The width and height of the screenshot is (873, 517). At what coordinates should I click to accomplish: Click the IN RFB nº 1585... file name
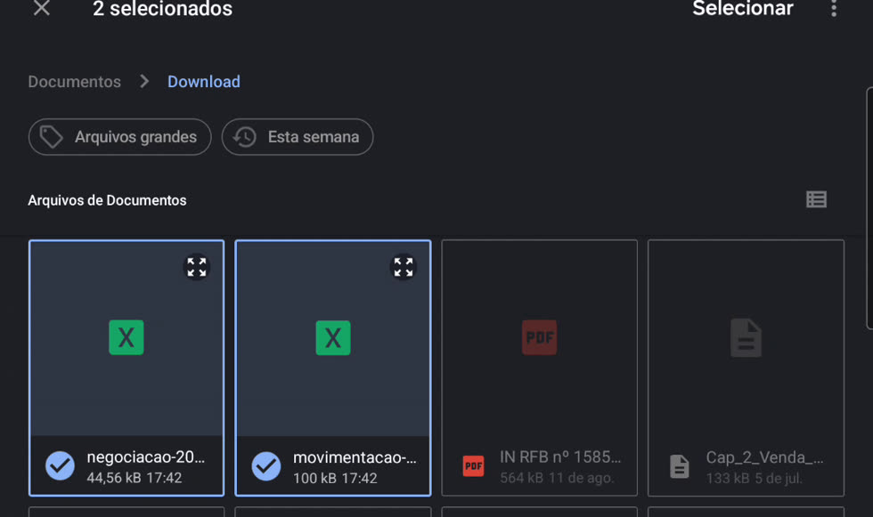[x=560, y=457]
